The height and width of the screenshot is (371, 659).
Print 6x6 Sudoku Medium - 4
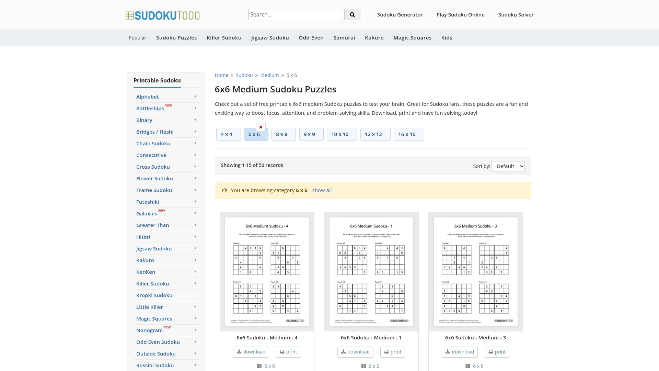[x=288, y=352]
